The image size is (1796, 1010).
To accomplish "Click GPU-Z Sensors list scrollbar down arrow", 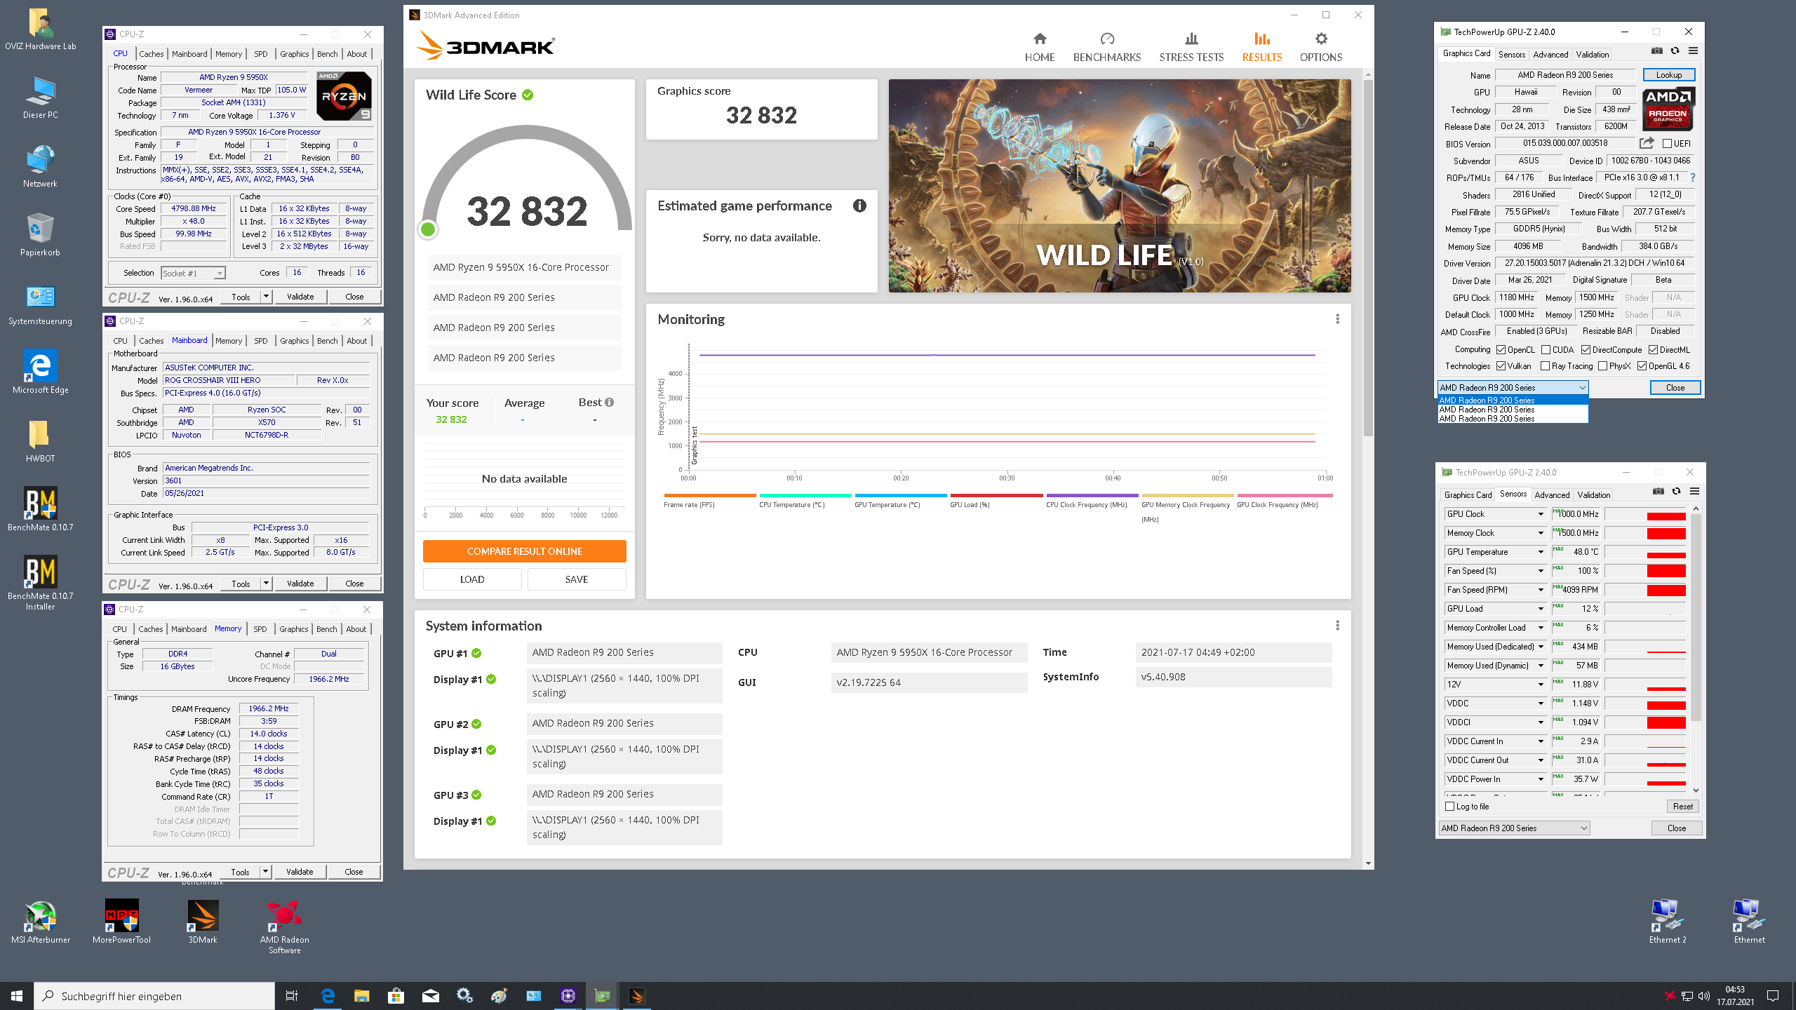I will click(1696, 790).
